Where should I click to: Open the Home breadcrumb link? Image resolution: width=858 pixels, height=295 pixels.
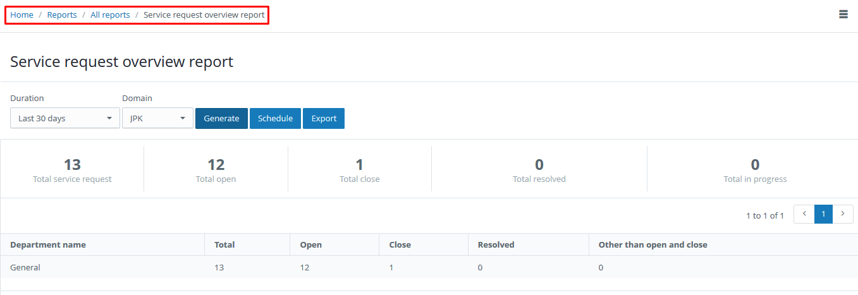point(21,15)
